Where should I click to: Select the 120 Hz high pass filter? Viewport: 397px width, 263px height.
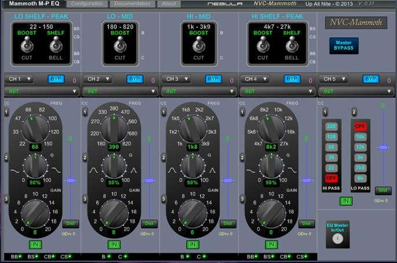click(x=332, y=137)
